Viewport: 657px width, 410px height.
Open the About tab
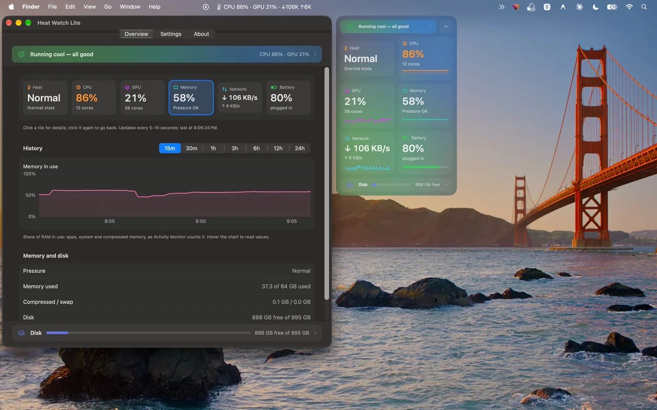201,34
